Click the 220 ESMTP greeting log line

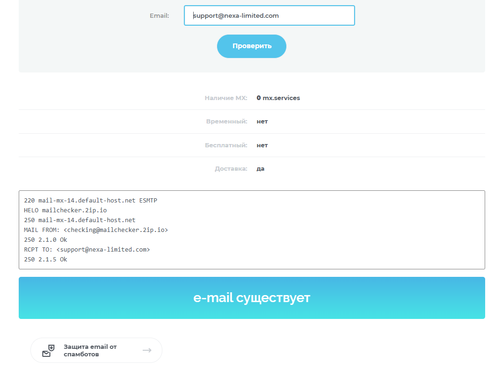click(90, 201)
